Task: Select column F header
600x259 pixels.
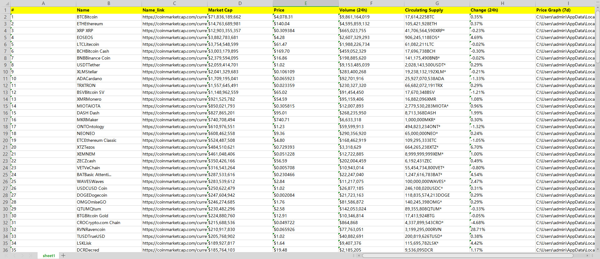Action: tap(371, 3)
